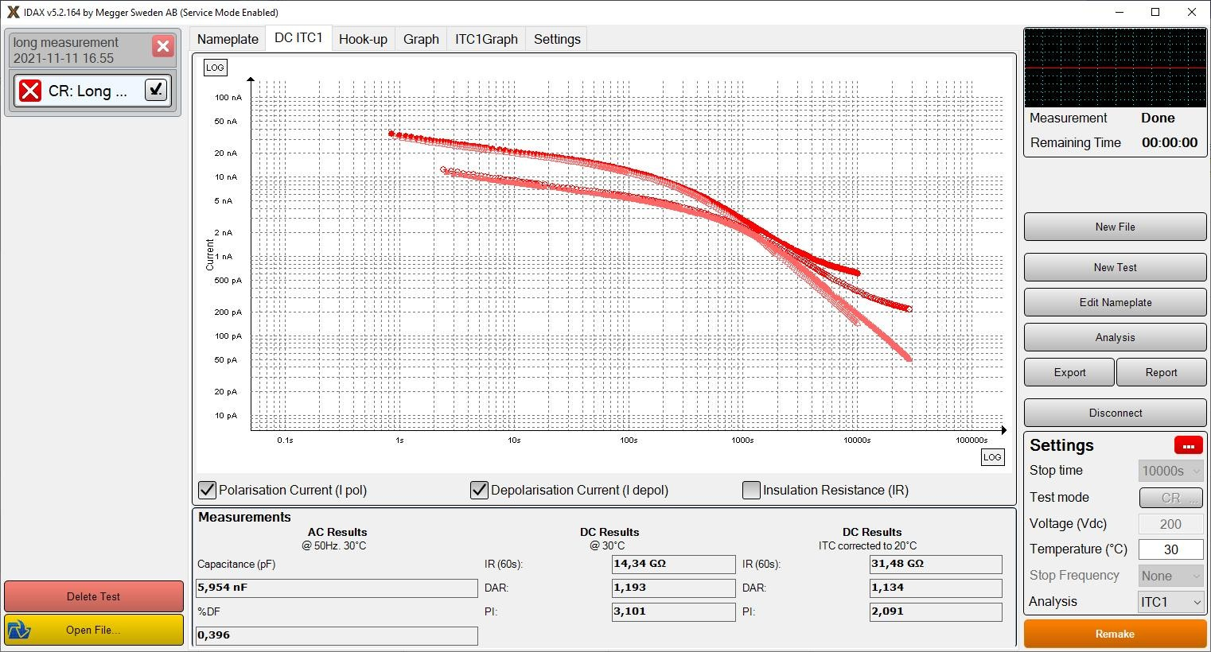Open the ITC1Graph tab
The width and height of the screenshot is (1211, 652).
(x=486, y=39)
